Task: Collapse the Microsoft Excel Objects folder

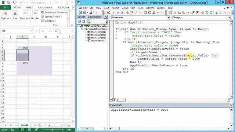Action: coord(82,29)
